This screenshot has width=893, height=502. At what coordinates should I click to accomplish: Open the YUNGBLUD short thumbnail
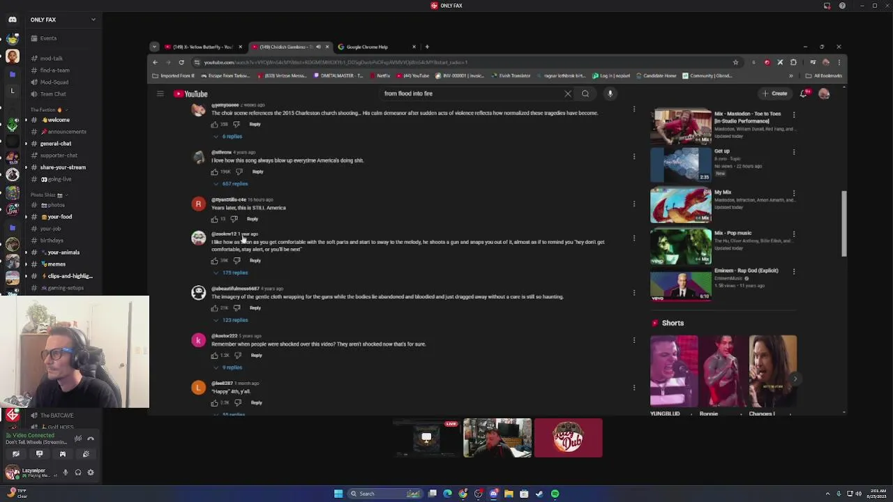pos(674,371)
